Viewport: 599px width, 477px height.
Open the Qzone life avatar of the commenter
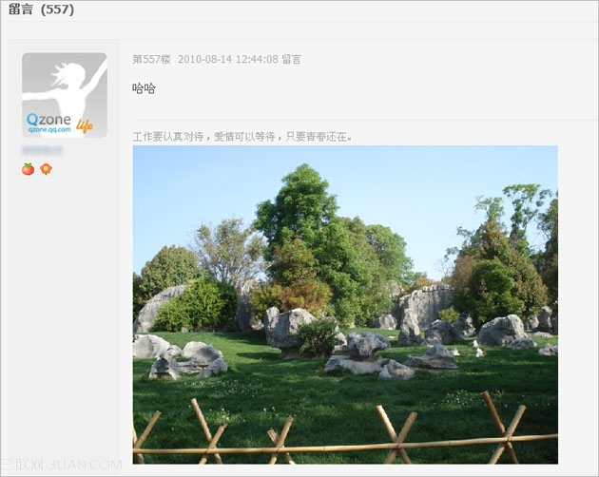tap(65, 95)
